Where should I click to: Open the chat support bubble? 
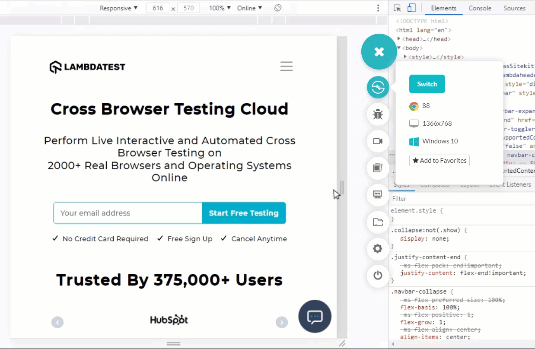click(315, 316)
